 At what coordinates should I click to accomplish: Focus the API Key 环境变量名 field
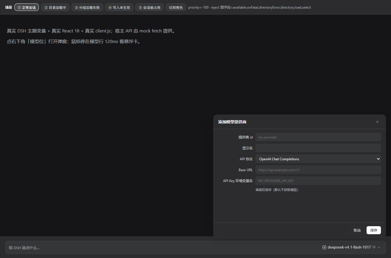coord(318,181)
